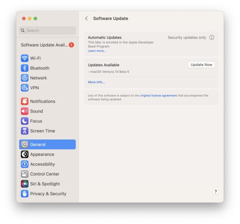Click the Bluetooth icon in sidebar
The width and height of the screenshot is (240, 224).
click(24, 68)
